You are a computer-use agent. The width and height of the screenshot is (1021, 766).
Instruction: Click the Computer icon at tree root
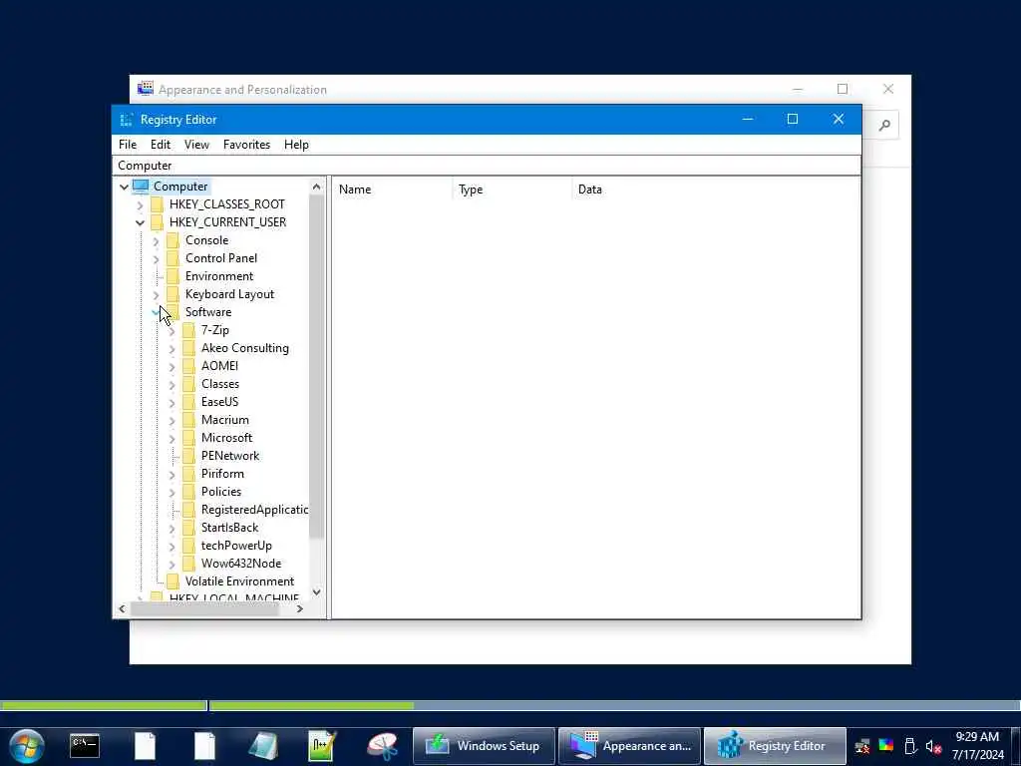(x=141, y=187)
